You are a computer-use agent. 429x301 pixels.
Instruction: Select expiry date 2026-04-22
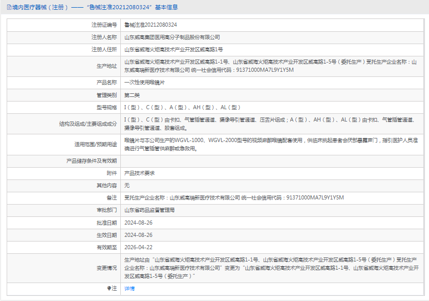(x=138, y=248)
